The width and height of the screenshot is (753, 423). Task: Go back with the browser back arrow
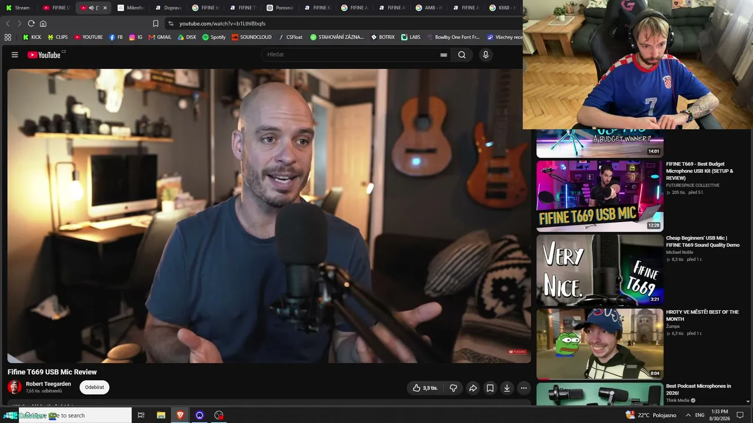click(8, 23)
